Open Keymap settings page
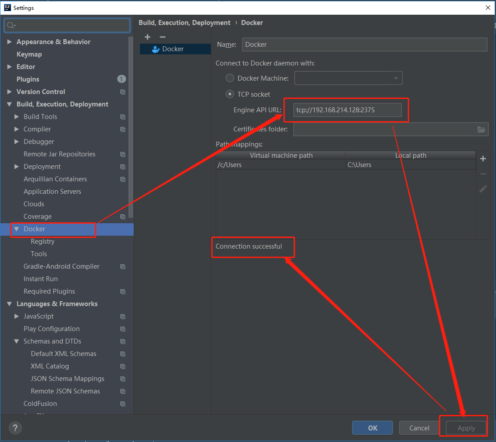This screenshot has height=442, width=496. pyautogui.click(x=29, y=54)
